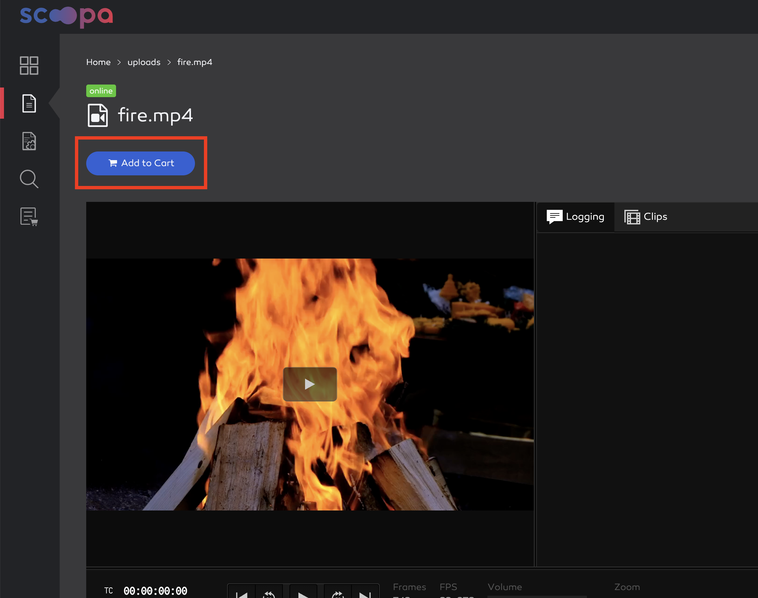Click the Frames label

tap(410, 587)
